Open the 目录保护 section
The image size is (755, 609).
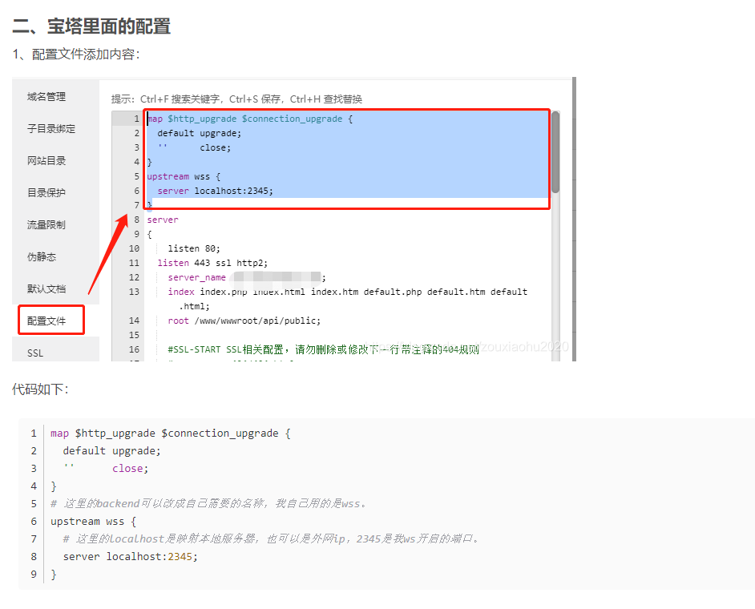46,193
